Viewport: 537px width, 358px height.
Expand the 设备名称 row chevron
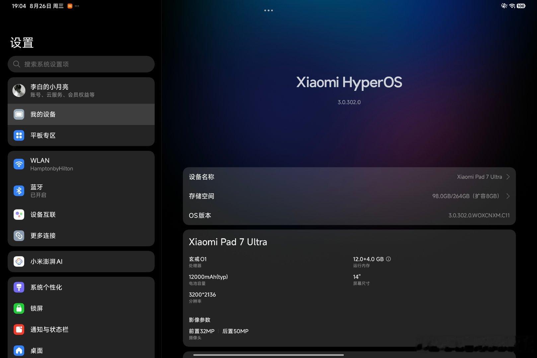(508, 177)
